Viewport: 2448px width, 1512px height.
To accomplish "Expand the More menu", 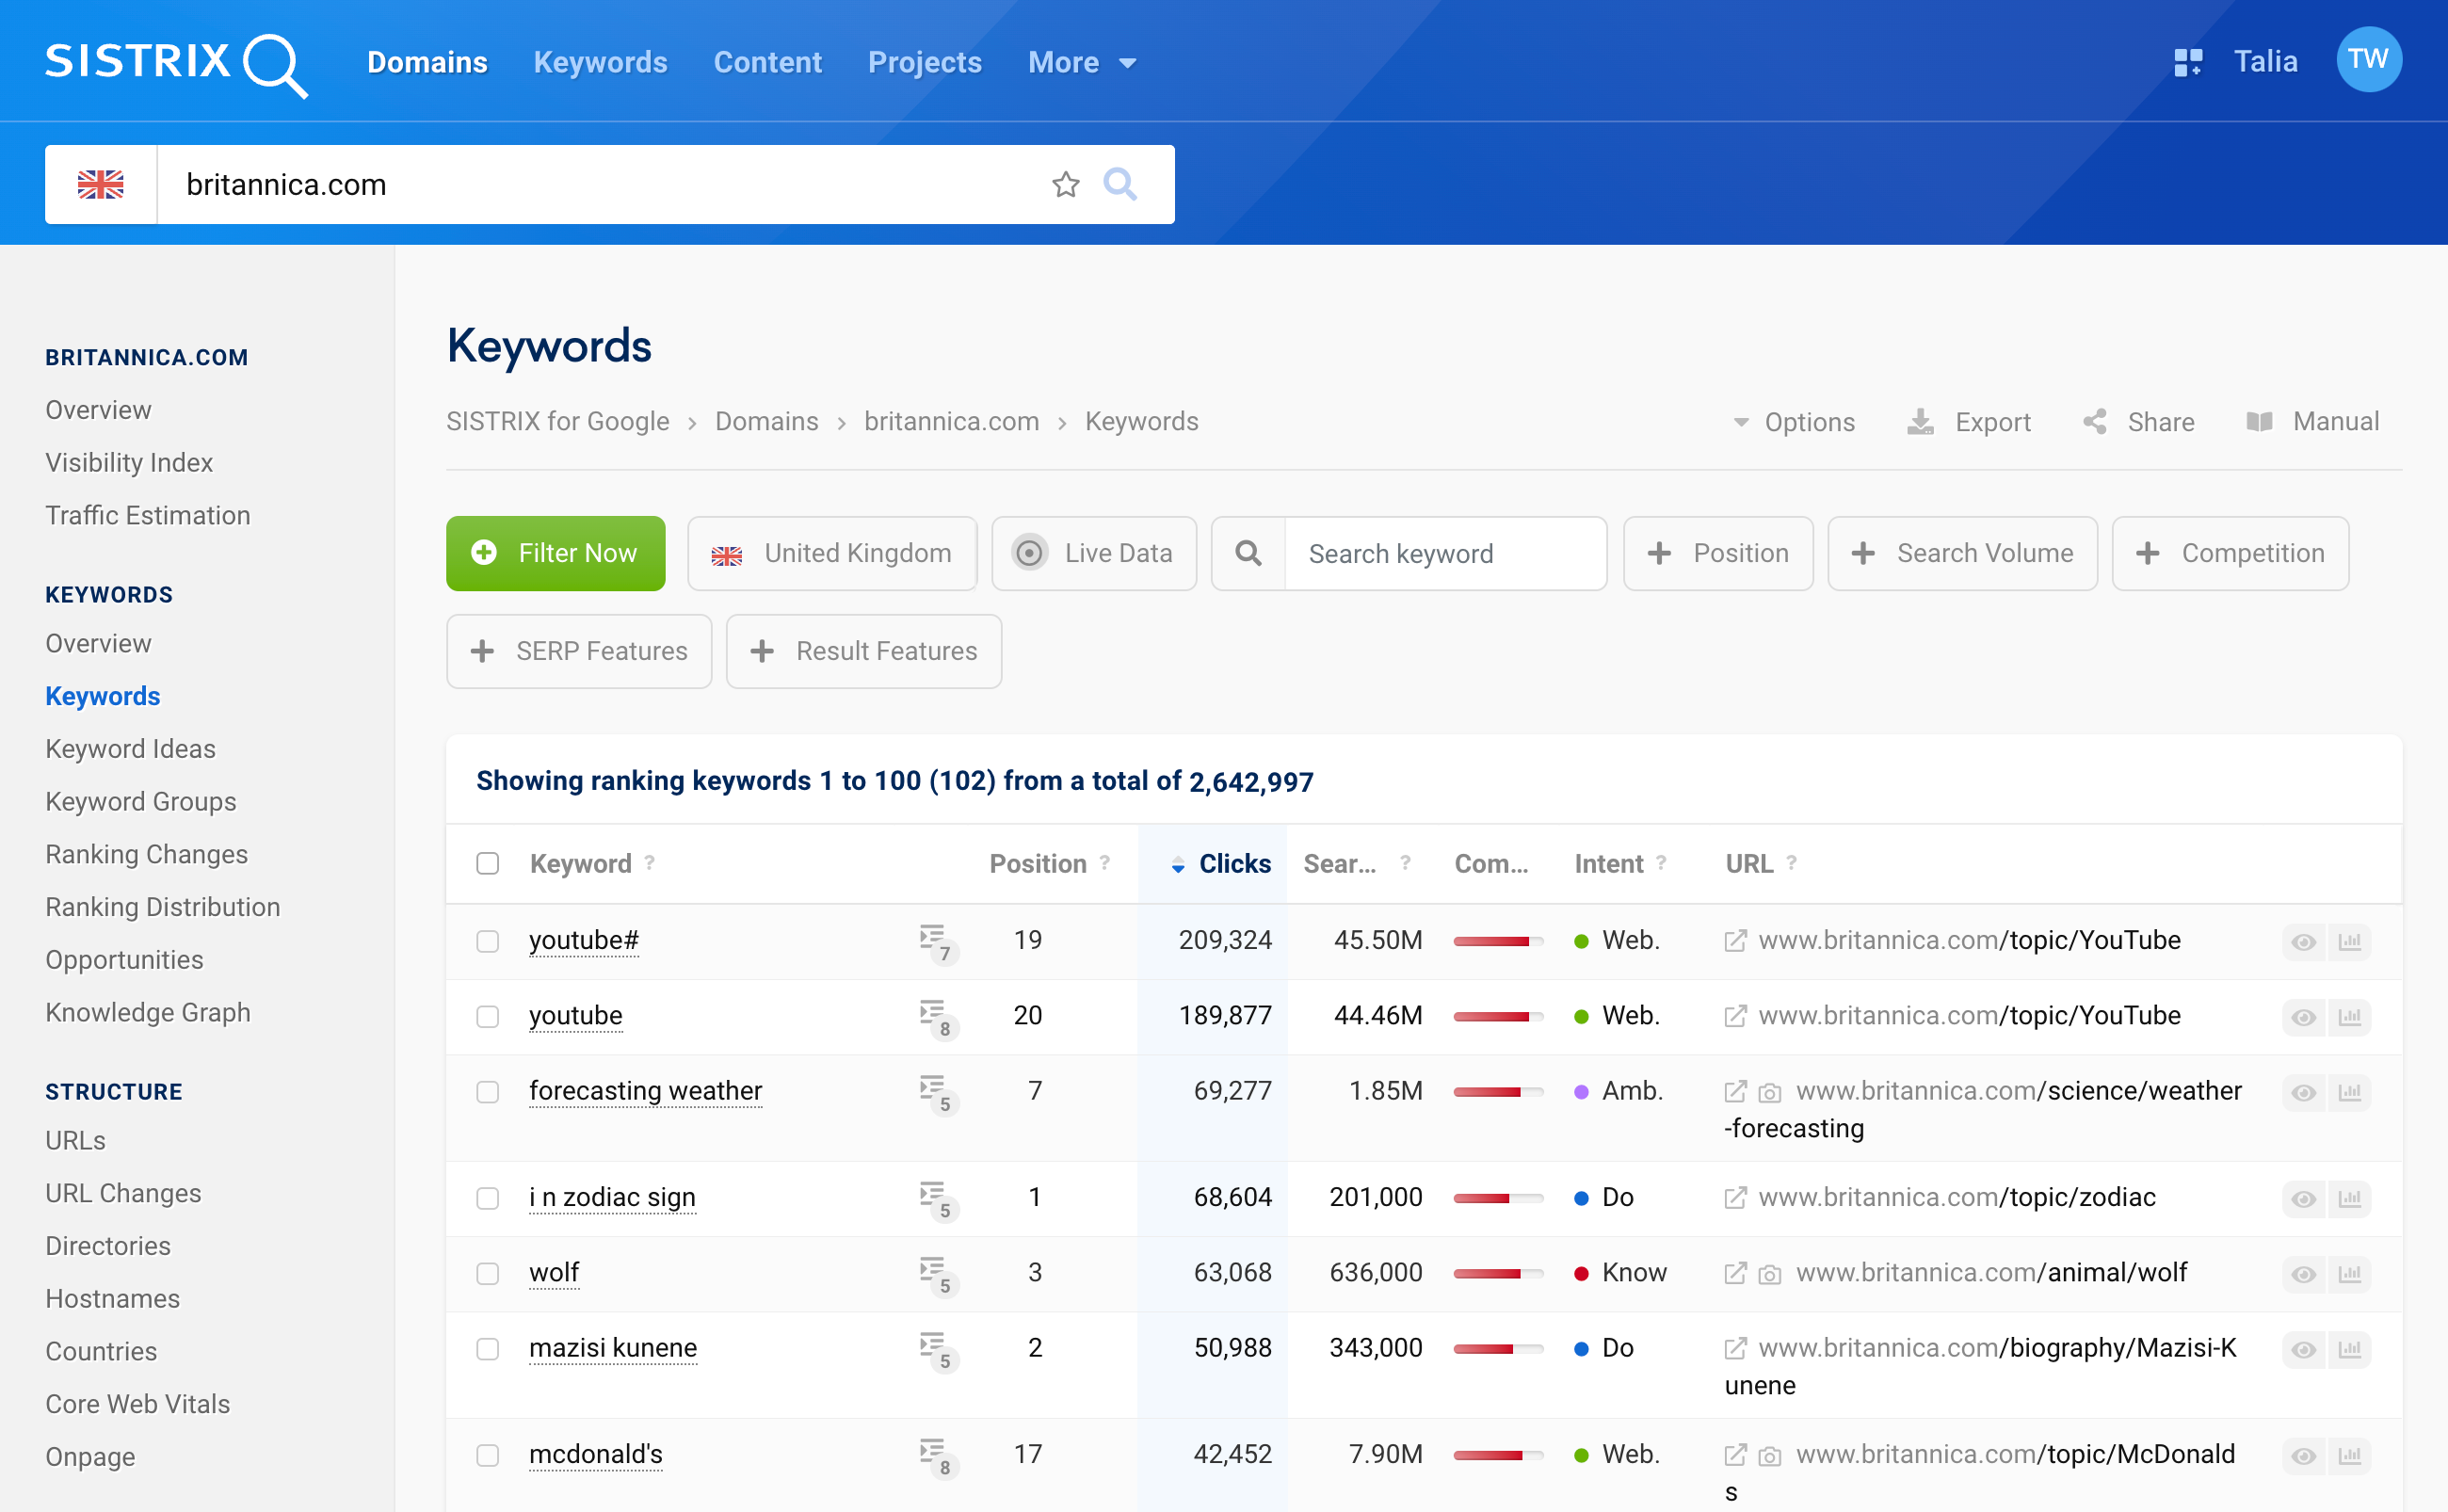I will coord(1082,62).
